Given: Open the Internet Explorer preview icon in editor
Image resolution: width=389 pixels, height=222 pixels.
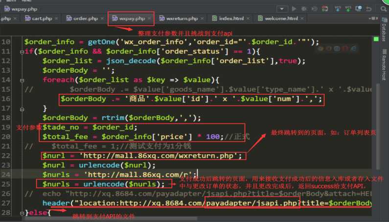Looking at the screenshot, I should coord(353,48).
